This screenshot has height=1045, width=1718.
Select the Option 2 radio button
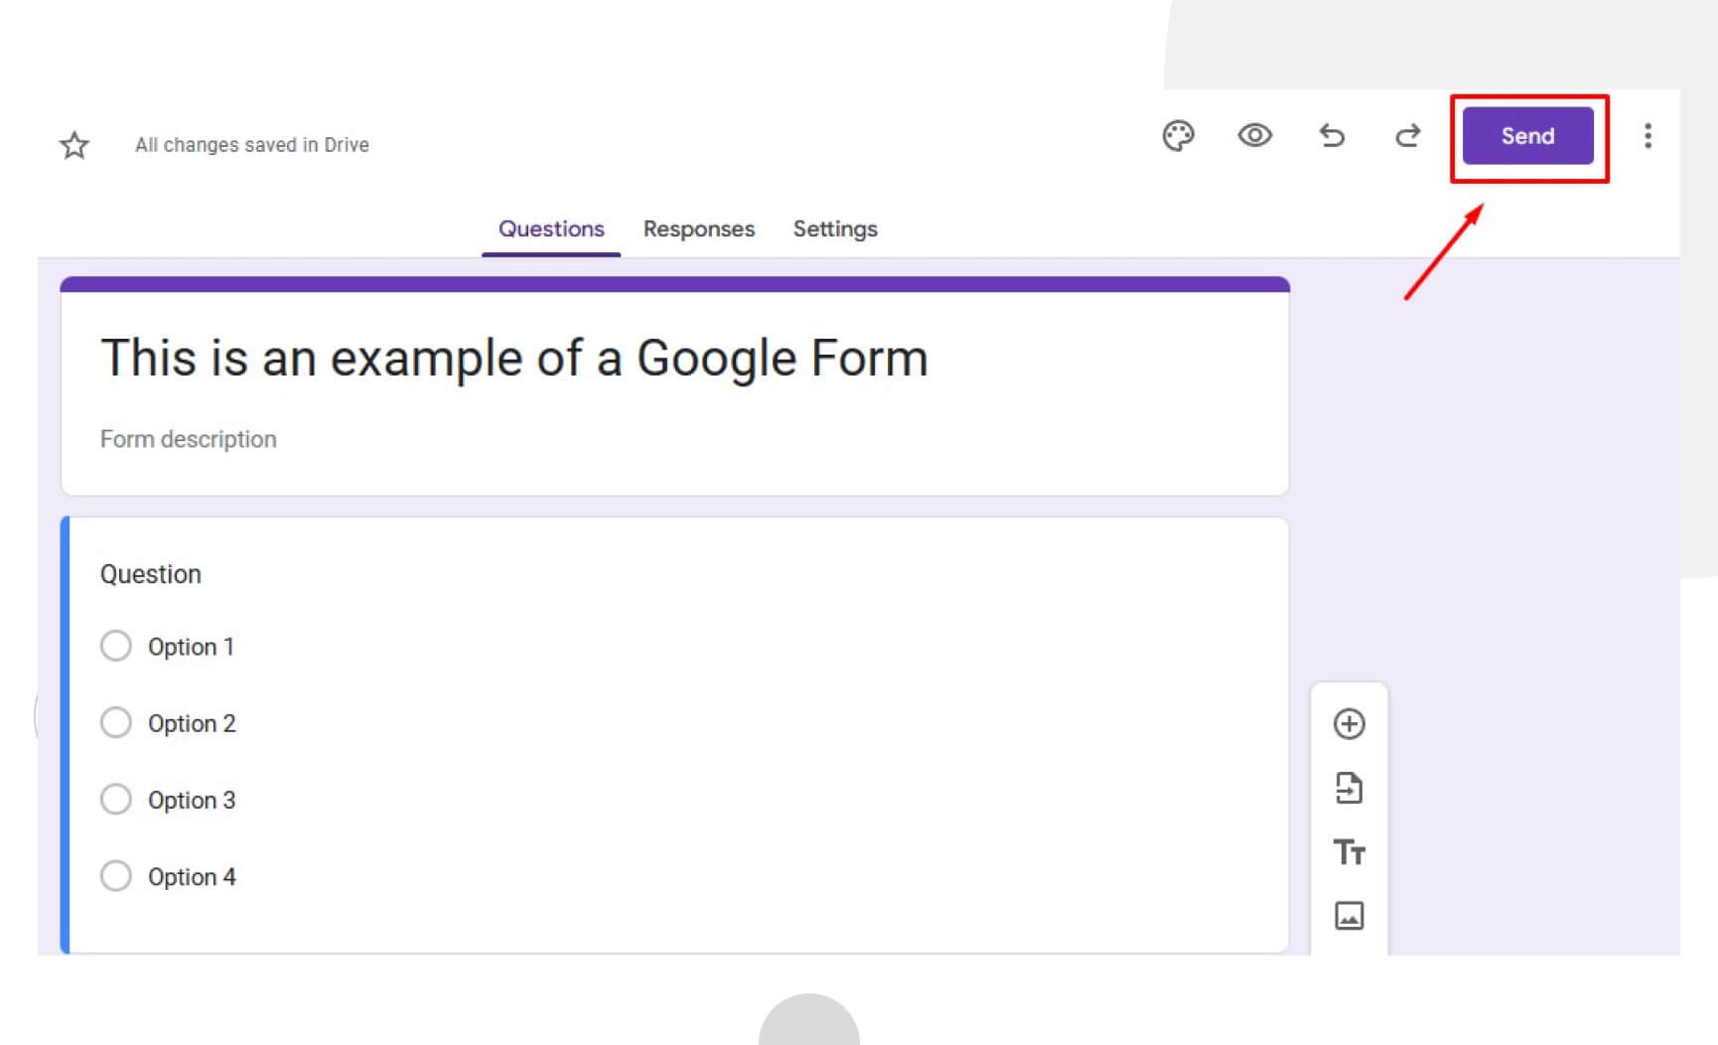[x=116, y=722]
